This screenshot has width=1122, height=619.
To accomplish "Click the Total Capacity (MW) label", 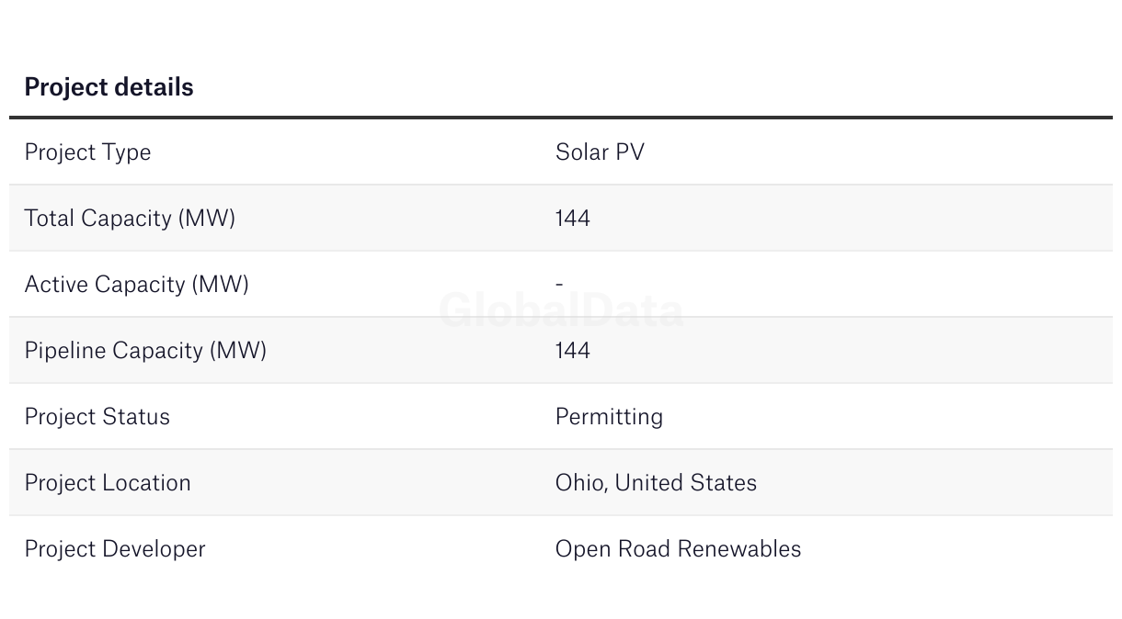I will pyautogui.click(x=130, y=218).
